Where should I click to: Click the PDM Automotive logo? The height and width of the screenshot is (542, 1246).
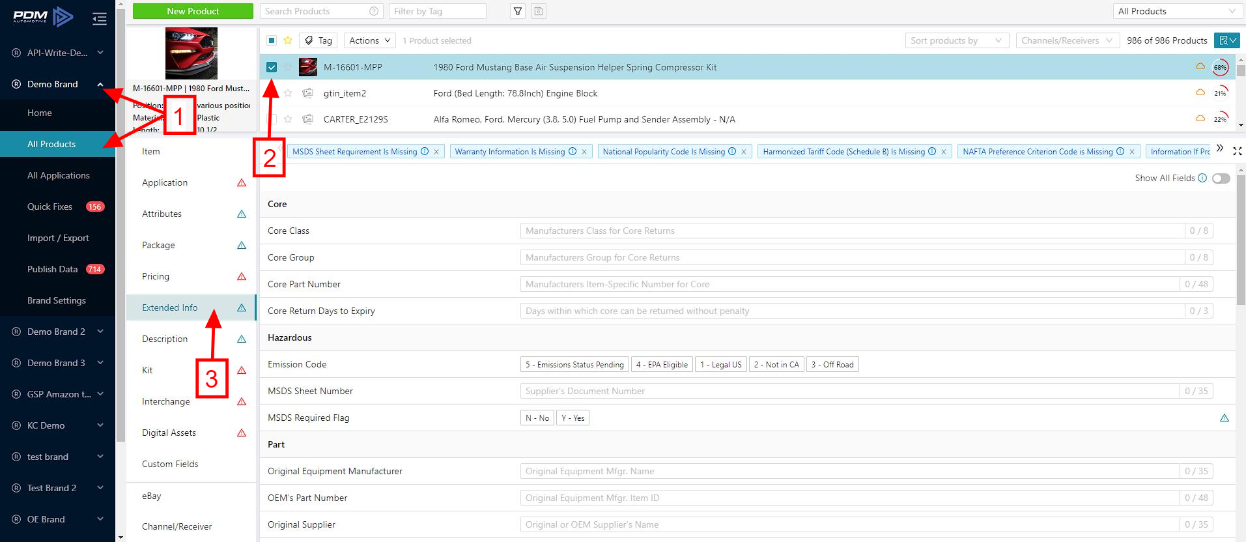(x=43, y=16)
